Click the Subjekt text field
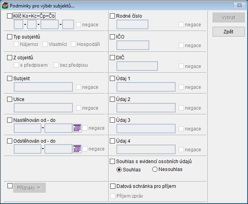 point(43,87)
